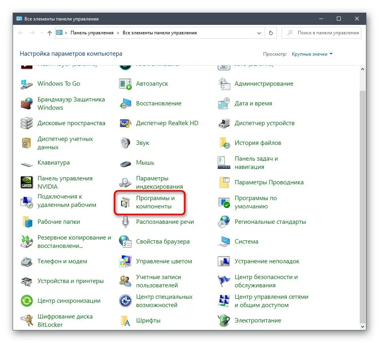This screenshot has width=379, height=343.
Task: Open Центр безопасности и обслуживания link
Action: pos(266,281)
